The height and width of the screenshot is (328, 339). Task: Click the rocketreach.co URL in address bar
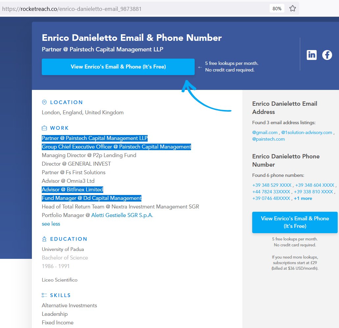tap(72, 9)
